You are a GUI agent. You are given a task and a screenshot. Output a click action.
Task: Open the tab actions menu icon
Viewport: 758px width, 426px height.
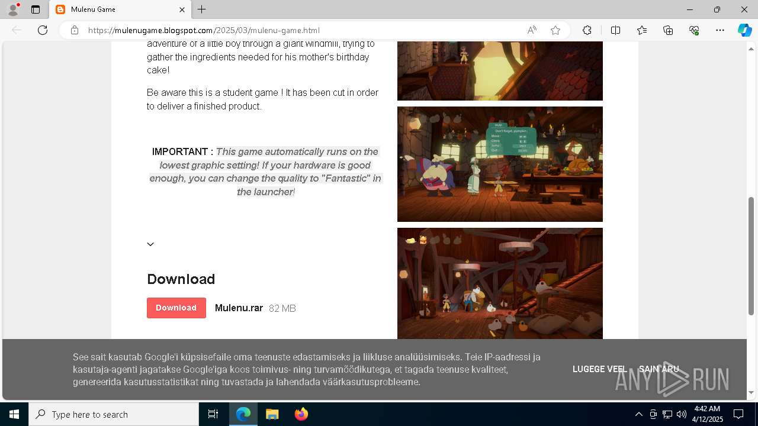click(x=36, y=9)
